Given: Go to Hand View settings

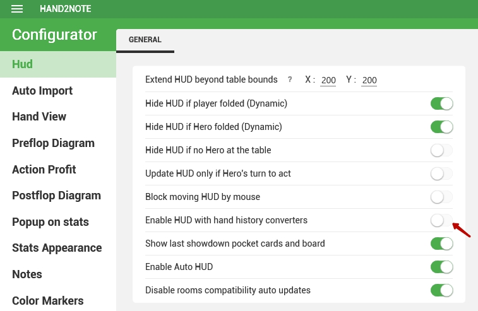Looking at the screenshot, I should [x=58, y=117].
